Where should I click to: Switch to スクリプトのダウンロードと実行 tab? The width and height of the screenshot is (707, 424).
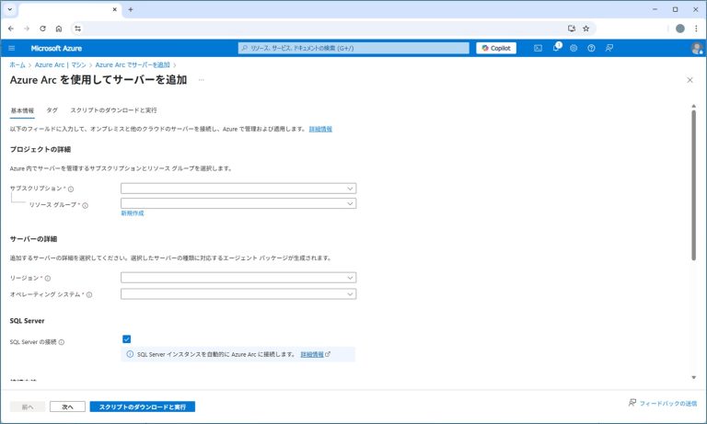tap(113, 109)
